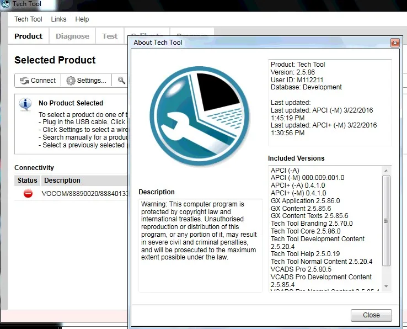This screenshot has height=329, width=407.
Task: Open the Help menu
Action: [x=82, y=19]
